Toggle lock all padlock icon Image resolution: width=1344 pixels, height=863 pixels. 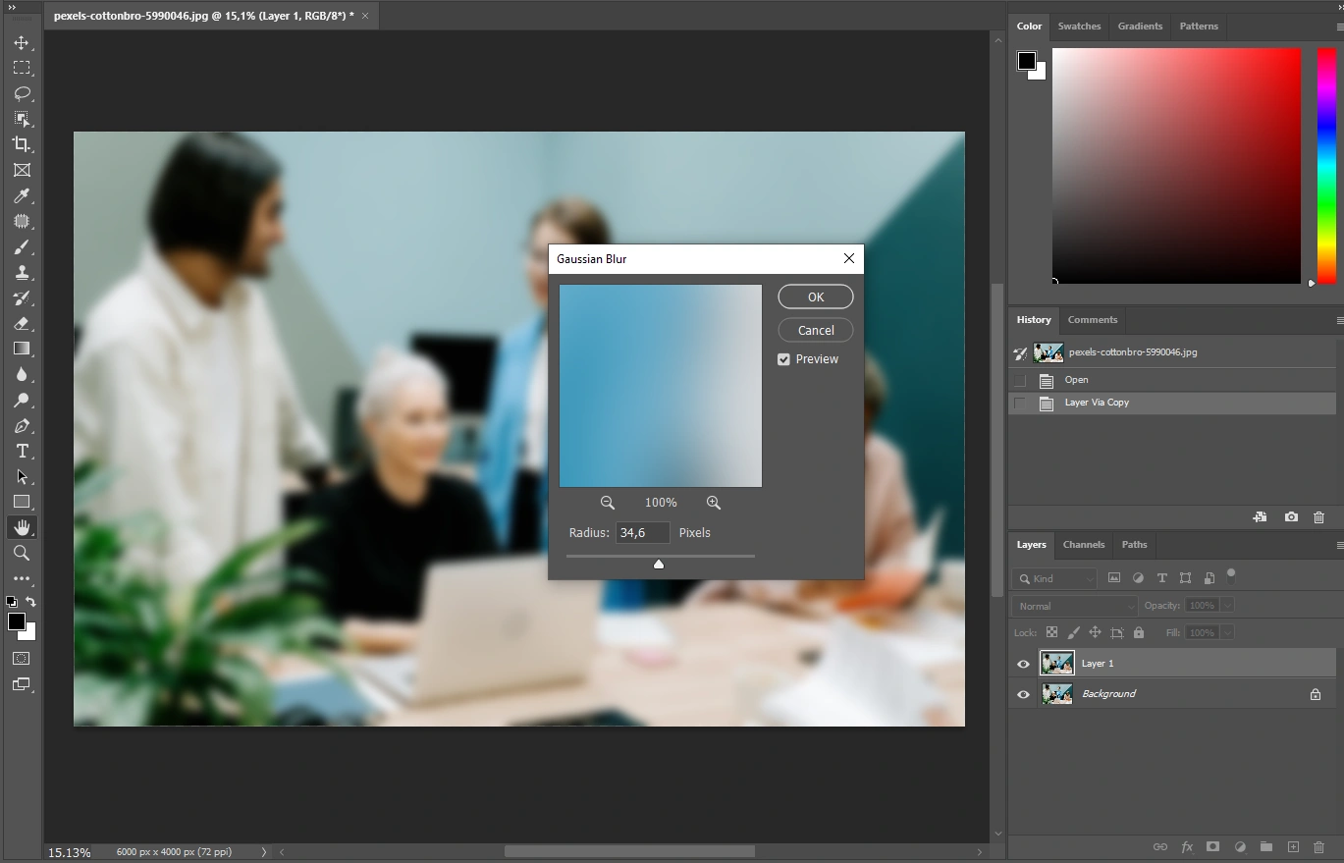[x=1139, y=633]
